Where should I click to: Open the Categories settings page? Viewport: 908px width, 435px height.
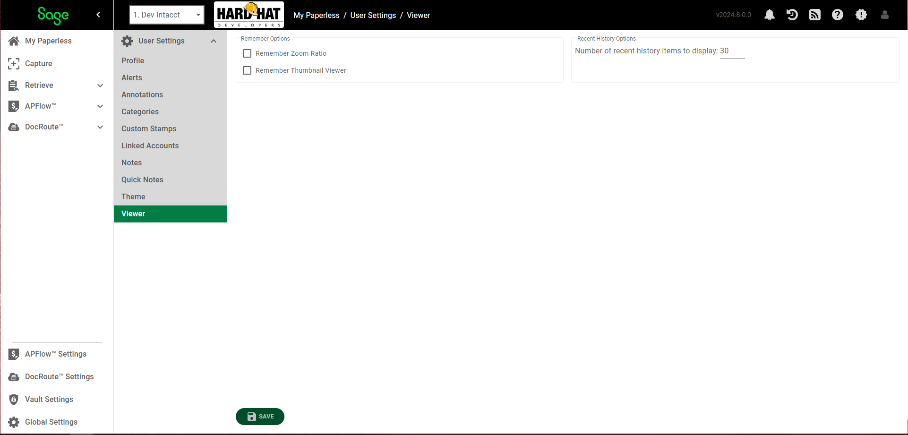(170, 111)
